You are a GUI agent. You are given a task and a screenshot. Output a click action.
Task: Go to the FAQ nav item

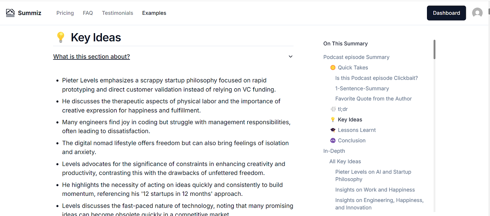pos(88,13)
